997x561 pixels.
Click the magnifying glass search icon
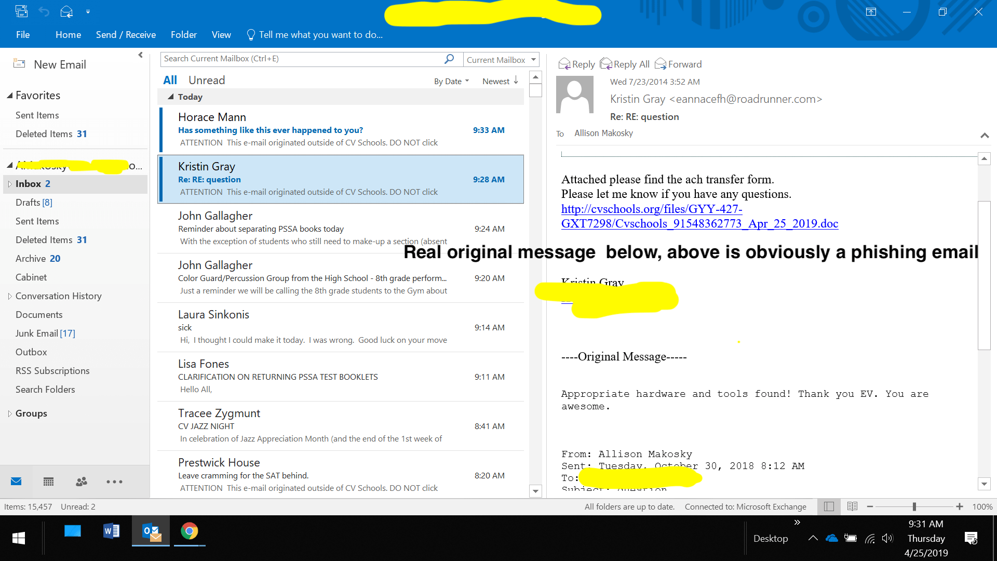coord(450,59)
